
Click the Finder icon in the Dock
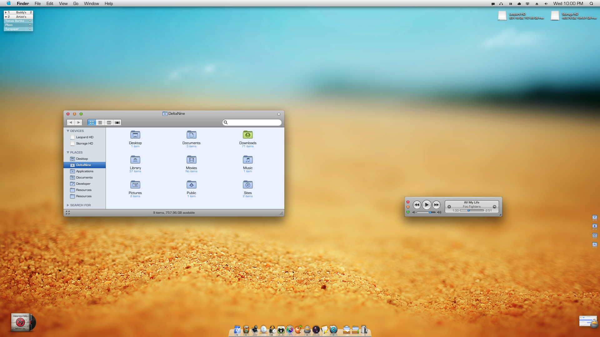(x=237, y=330)
